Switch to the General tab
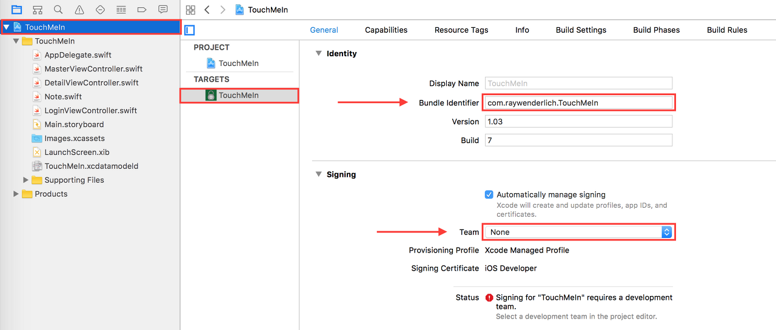This screenshot has height=330, width=776. (x=324, y=30)
